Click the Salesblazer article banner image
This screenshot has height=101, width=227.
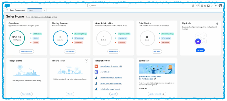tap(157, 68)
